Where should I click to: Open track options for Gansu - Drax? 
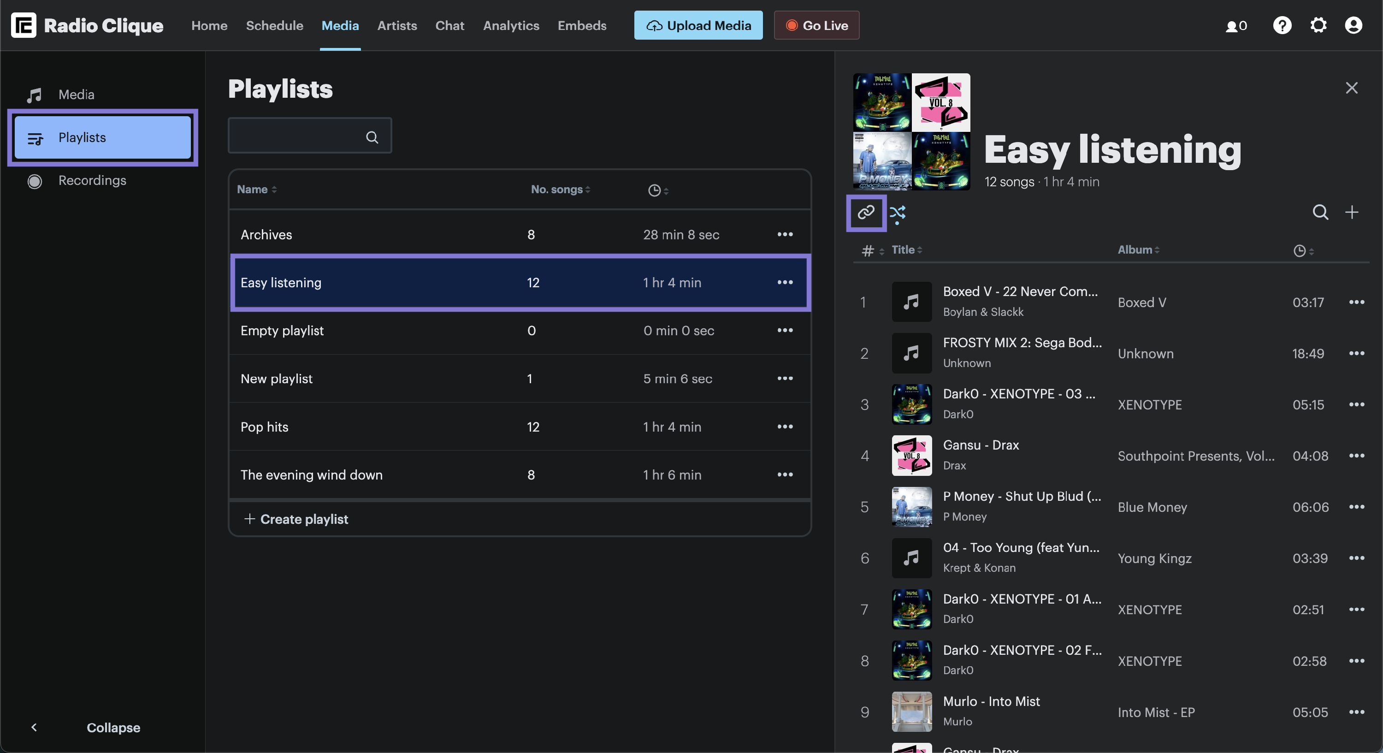pos(1356,456)
